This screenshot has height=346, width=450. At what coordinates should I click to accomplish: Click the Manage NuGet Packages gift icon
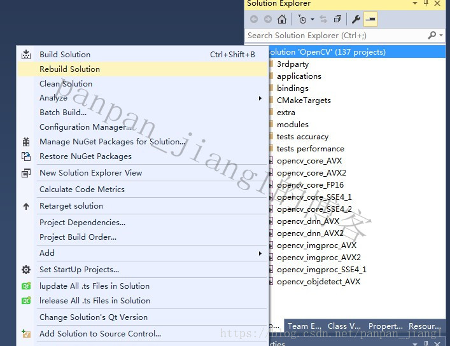pos(26,142)
